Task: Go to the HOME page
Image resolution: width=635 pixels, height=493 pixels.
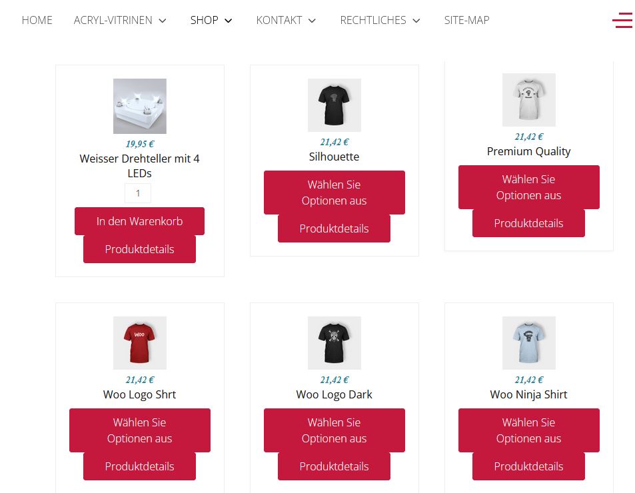Action: point(37,20)
